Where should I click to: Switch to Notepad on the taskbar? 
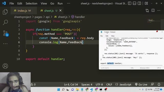(x=82, y=89)
